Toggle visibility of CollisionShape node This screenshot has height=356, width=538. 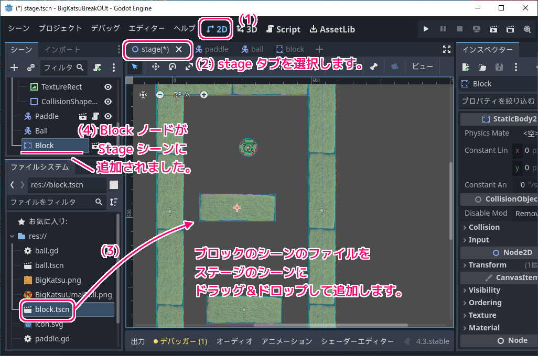tap(107, 102)
